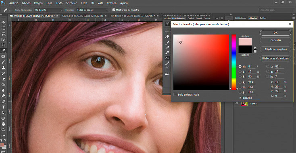The image size is (296, 153).
Task: Open the Filtro menu
Action: [84, 3]
